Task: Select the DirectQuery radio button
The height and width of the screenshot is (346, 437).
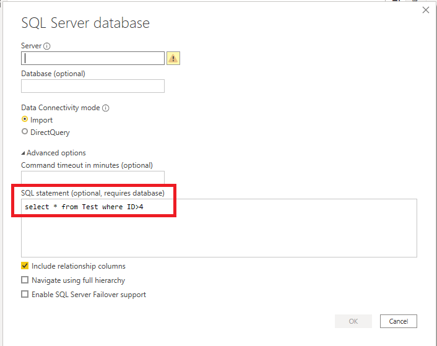Action: point(25,131)
